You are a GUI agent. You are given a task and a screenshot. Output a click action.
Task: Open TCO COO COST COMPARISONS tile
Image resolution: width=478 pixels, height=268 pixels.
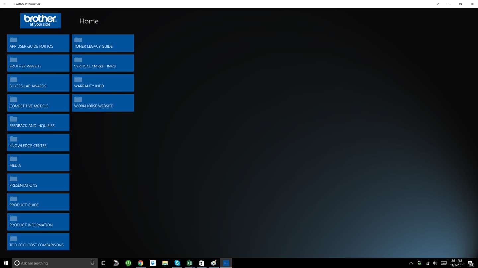click(38, 242)
